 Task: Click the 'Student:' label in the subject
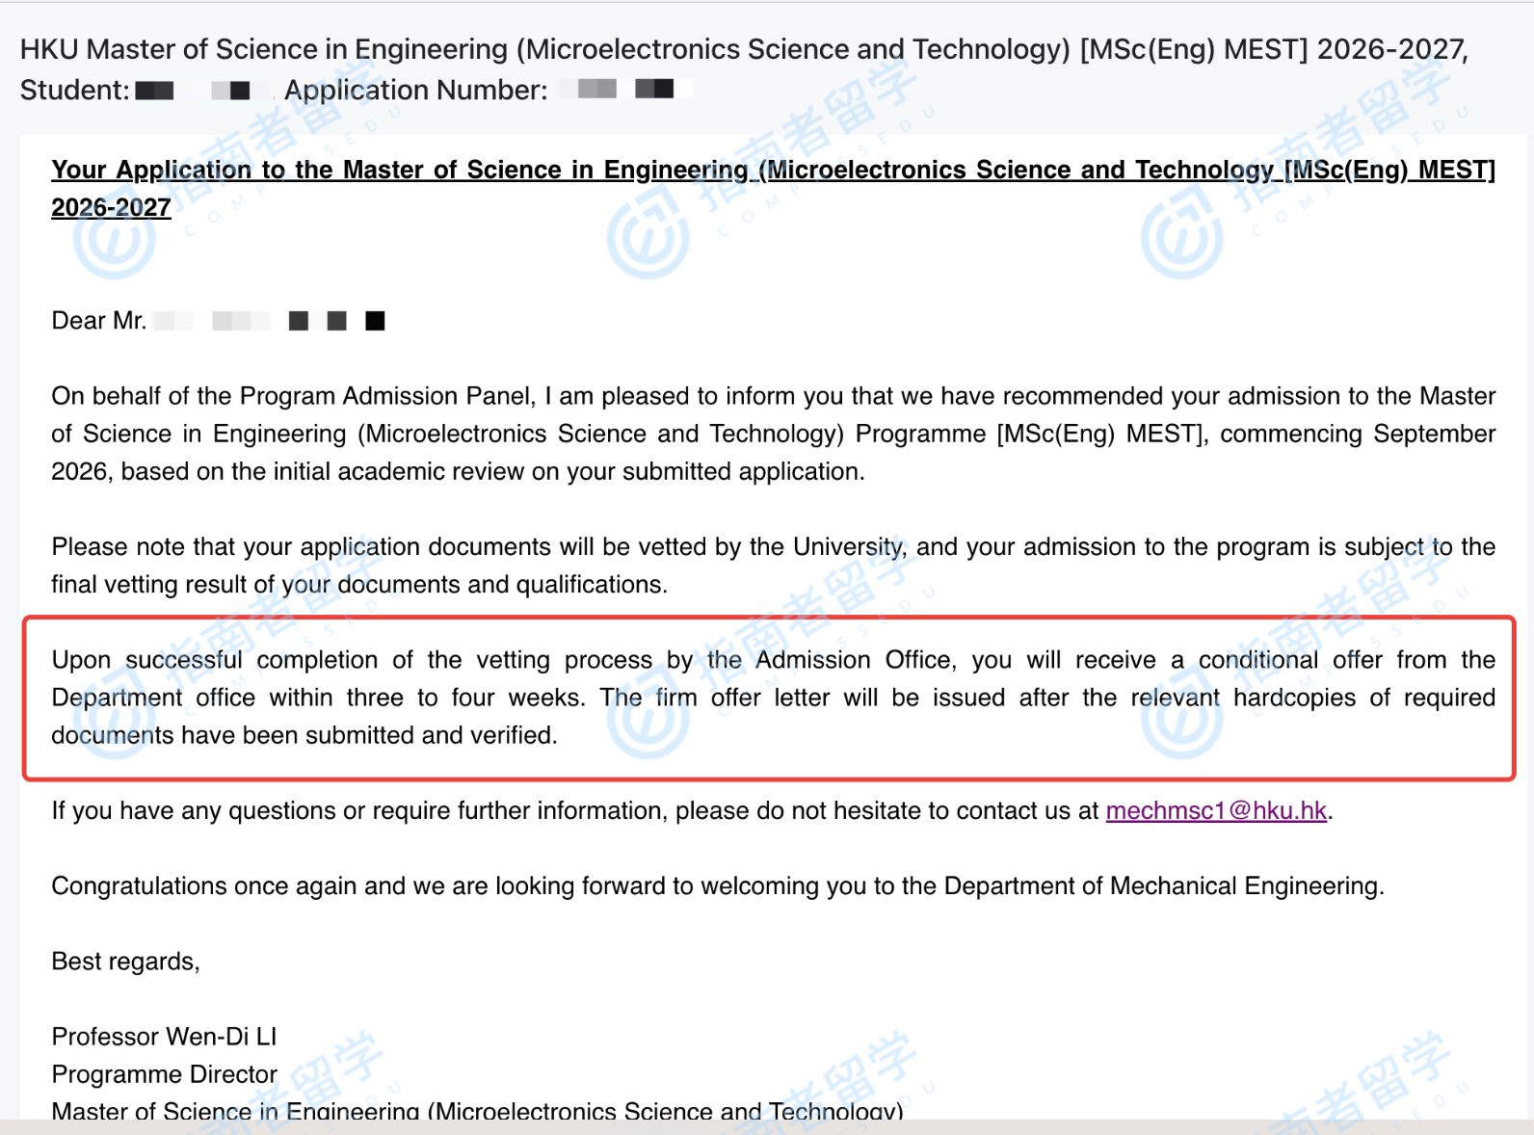(74, 91)
